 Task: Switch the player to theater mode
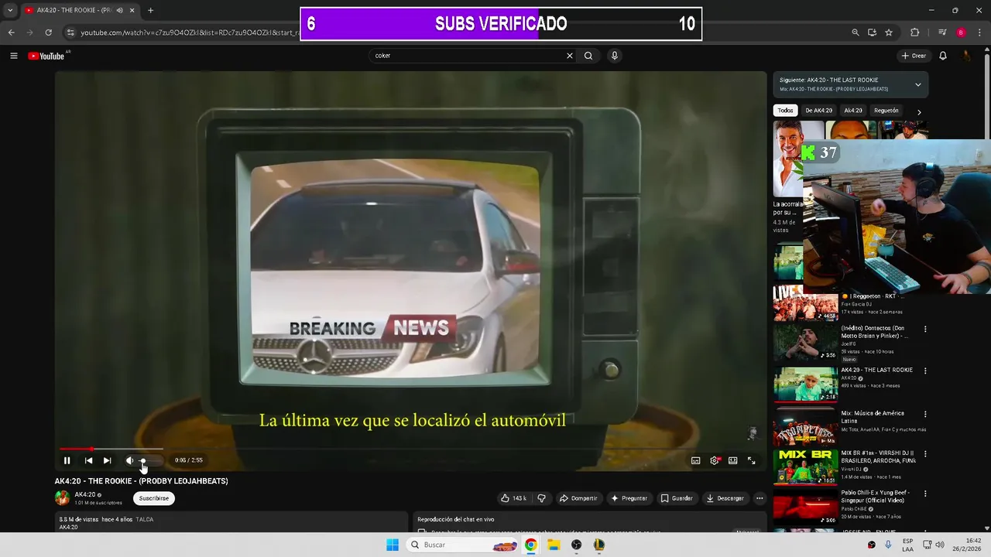coord(732,460)
